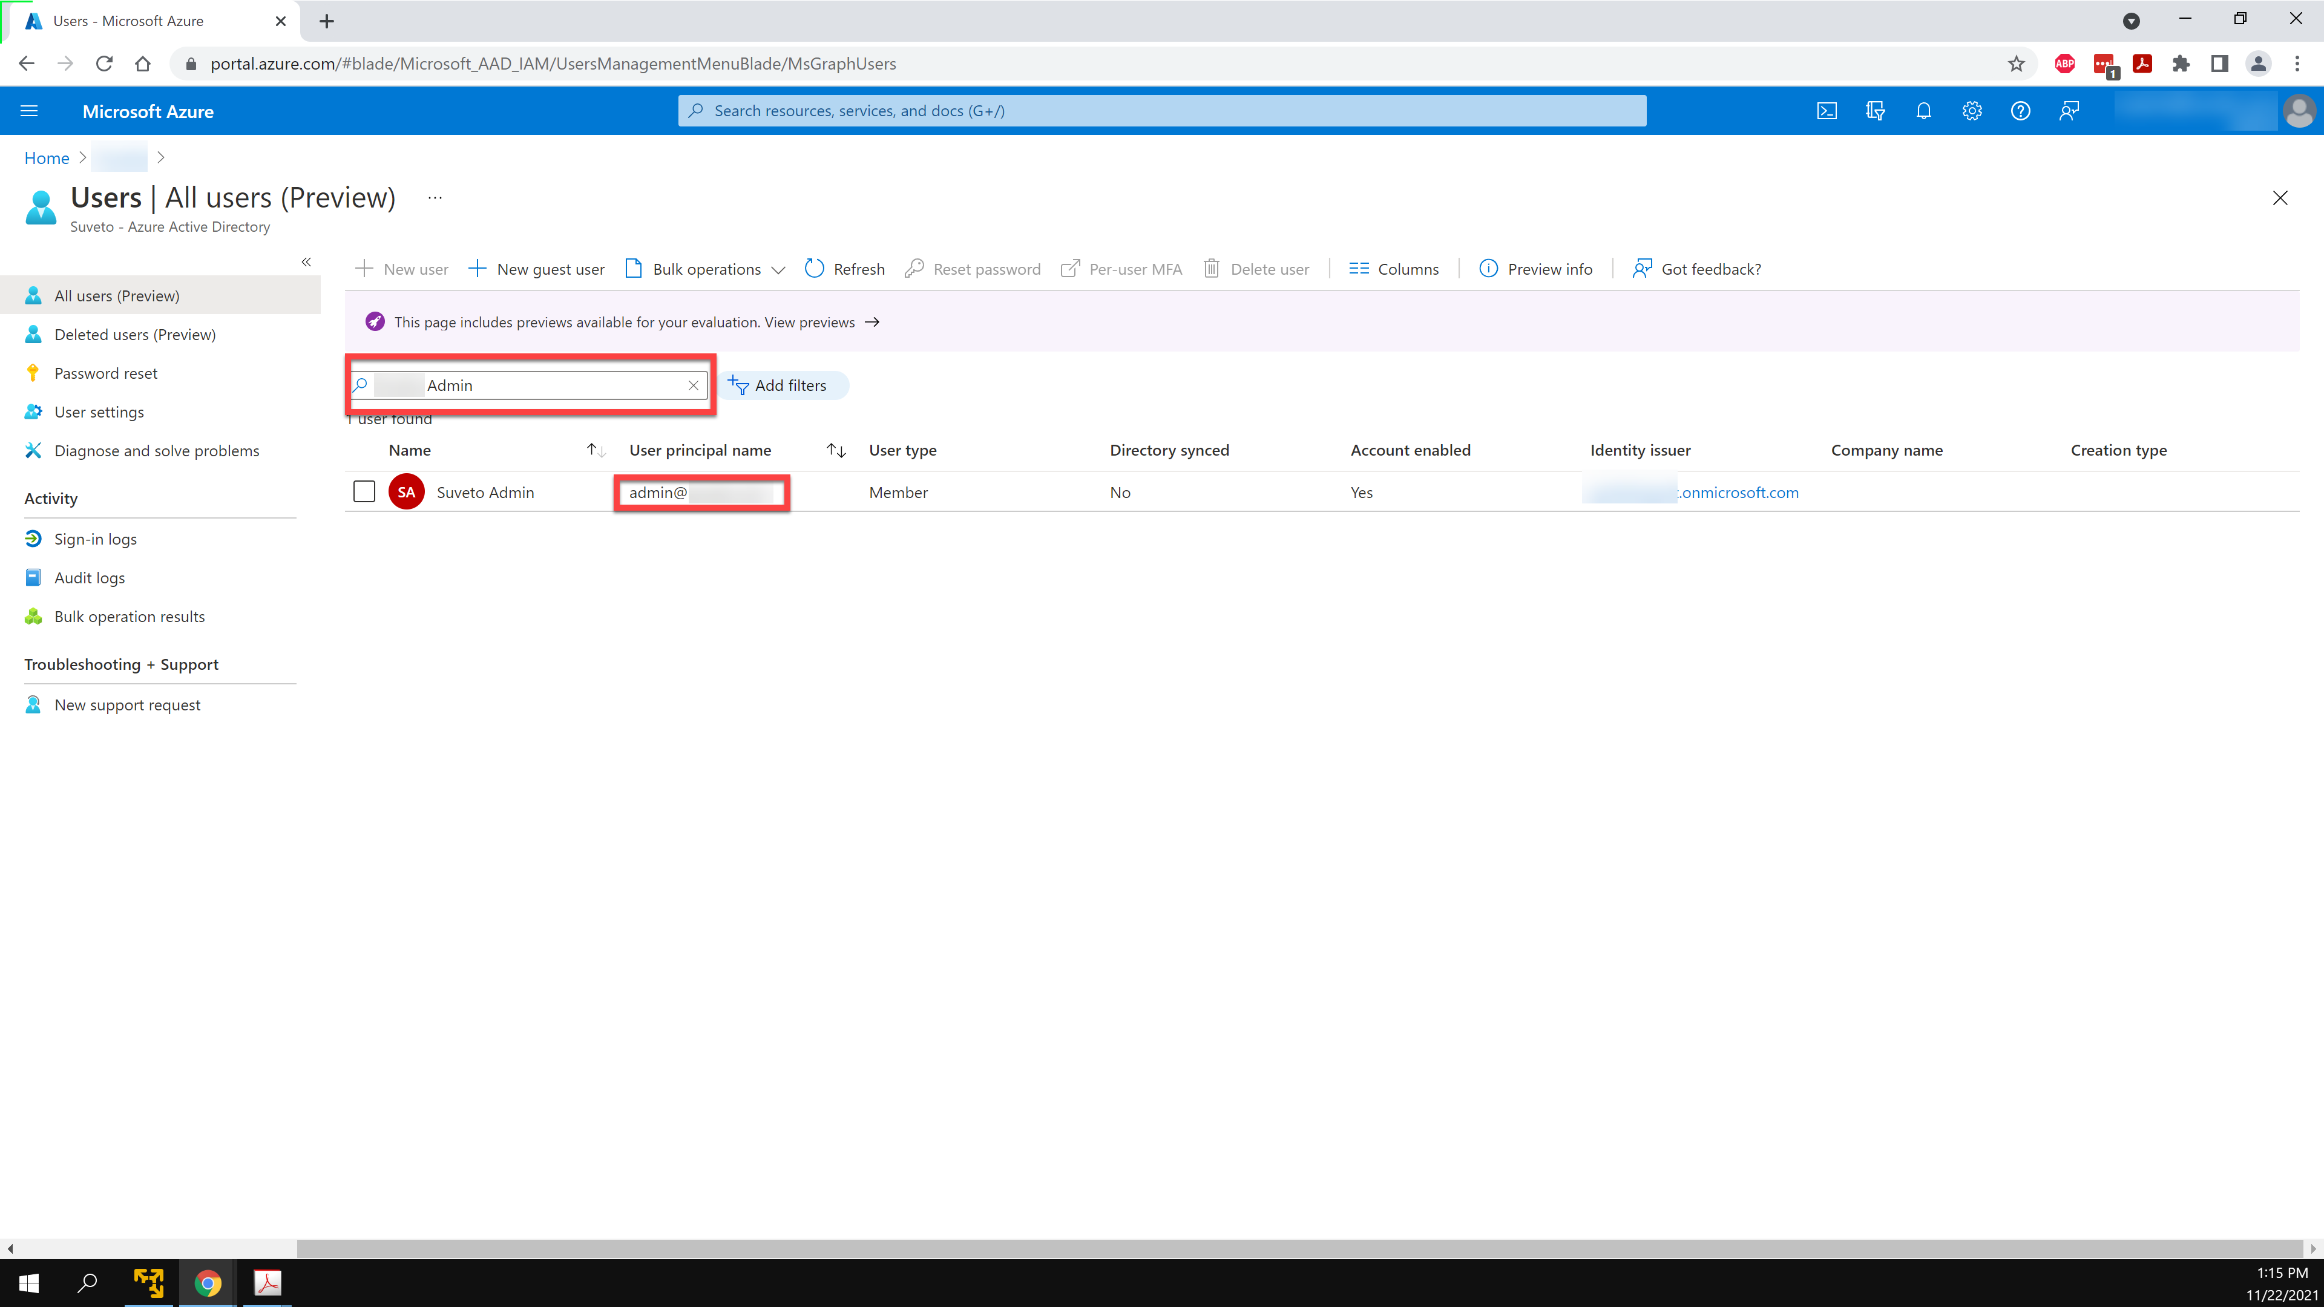Select the Suveto Admin row checkbox

(x=364, y=491)
